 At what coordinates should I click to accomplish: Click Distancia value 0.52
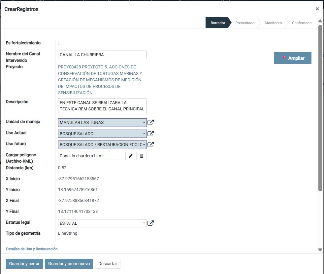point(62,168)
